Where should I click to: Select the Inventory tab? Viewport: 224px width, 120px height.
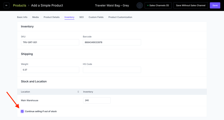click(x=69, y=17)
